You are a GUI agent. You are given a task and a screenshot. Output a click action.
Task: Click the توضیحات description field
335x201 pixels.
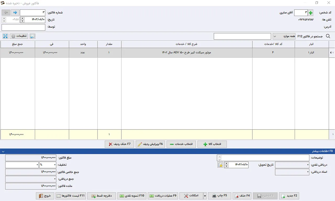265,158
